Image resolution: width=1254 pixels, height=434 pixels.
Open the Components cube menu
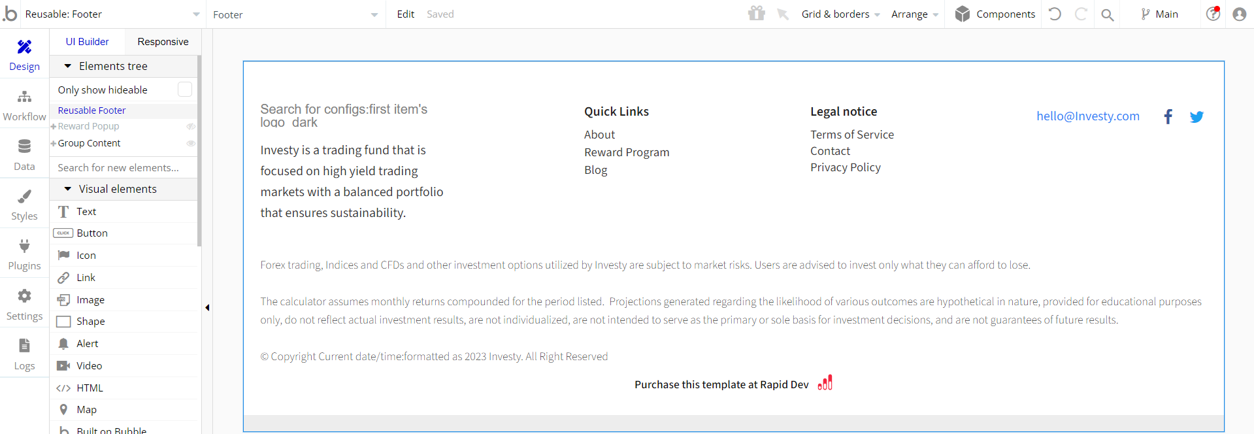(995, 14)
